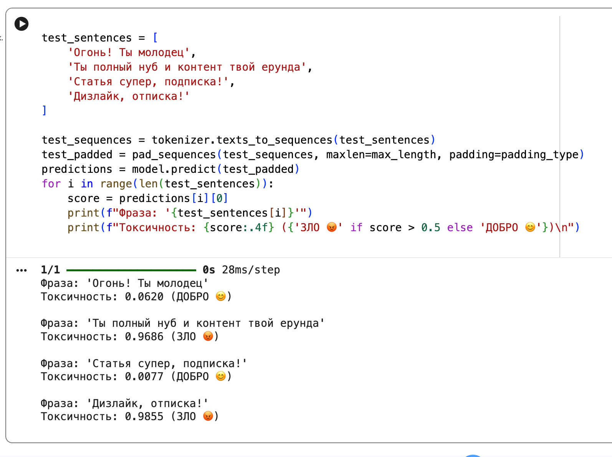Click the angry emoji after 0.9686 output
612x457 pixels.
(208, 336)
